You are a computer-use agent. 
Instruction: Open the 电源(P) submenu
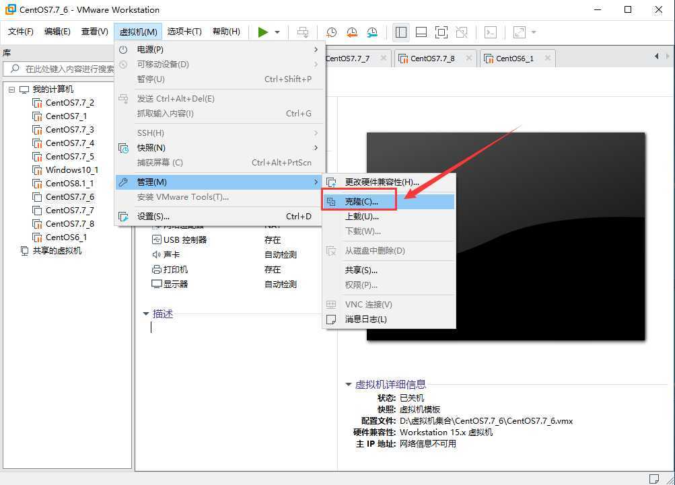tap(219, 50)
